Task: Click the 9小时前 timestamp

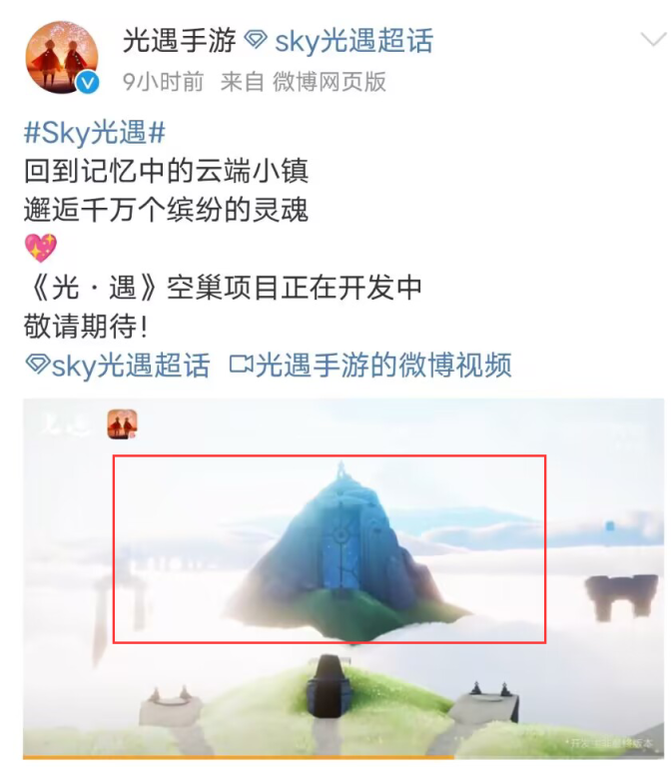Action: point(163,82)
